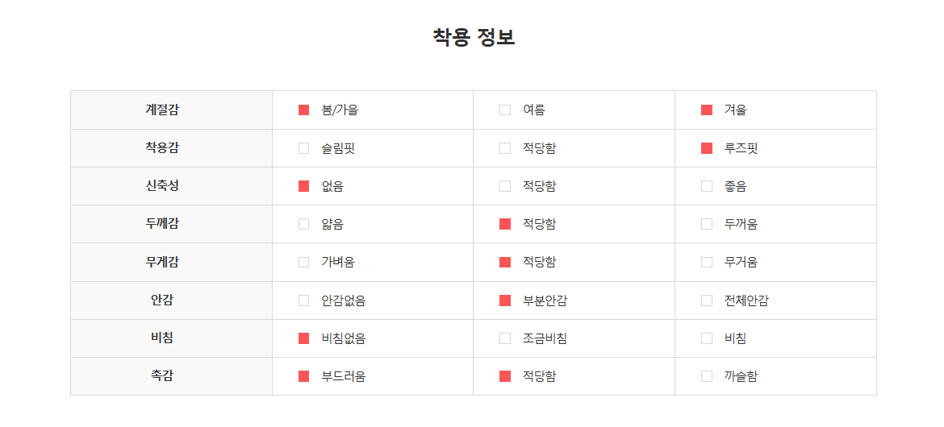The image size is (944, 427).
Task: Toggle the 비침없음 checkbox
Action: pos(304,338)
